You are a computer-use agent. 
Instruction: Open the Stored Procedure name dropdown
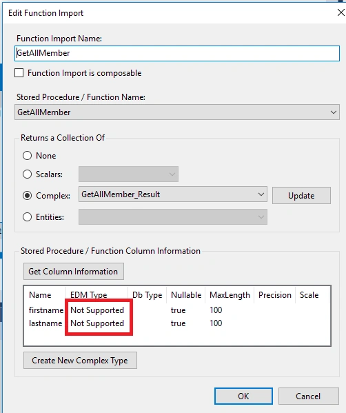[177, 112]
